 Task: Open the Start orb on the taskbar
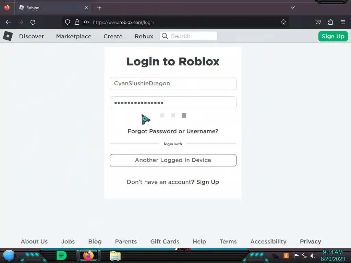click(x=9, y=255)
